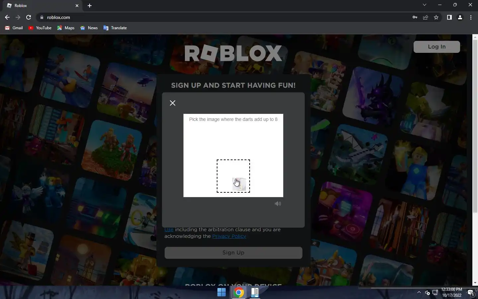Go back to the previous page
478x299 pixels.
coord(7,17)
